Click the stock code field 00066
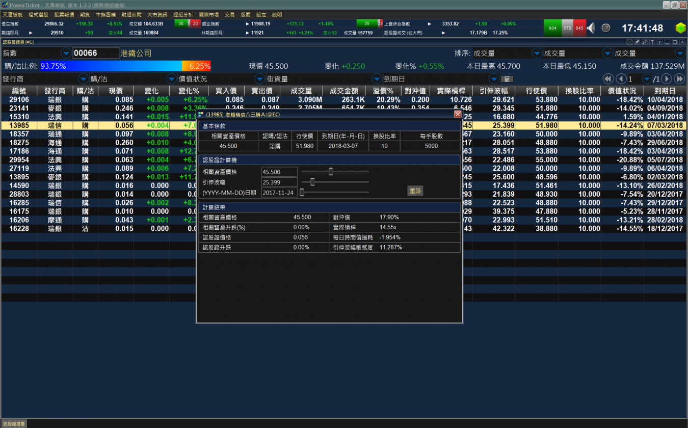 coord(96,53)
